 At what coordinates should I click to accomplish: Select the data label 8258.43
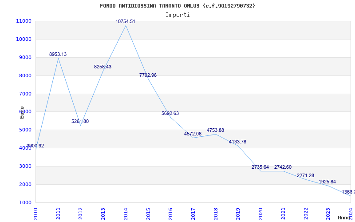click(x=103, y=67)
